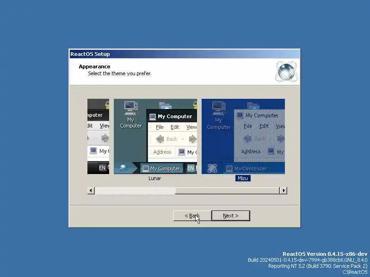This screenshot has height=277, width=370.
Task: Click the right scroll arrow of theme list
Action: (x=284, y=190)
